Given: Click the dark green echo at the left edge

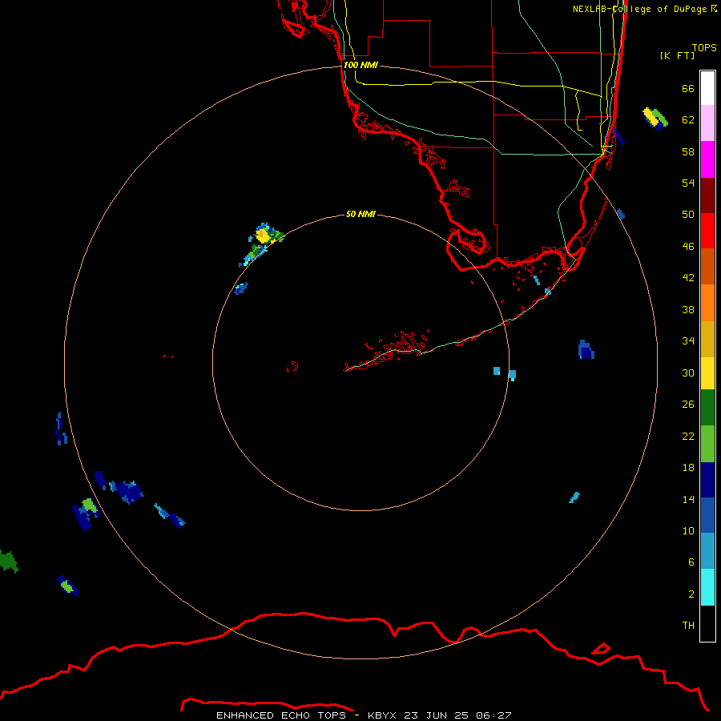Looking at the screenshot, I should (x=9, y=562).
